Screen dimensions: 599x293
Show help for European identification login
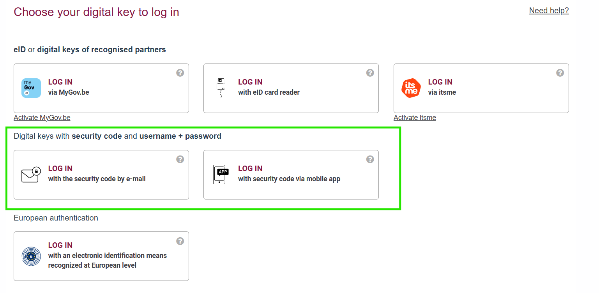click(180, 241)
